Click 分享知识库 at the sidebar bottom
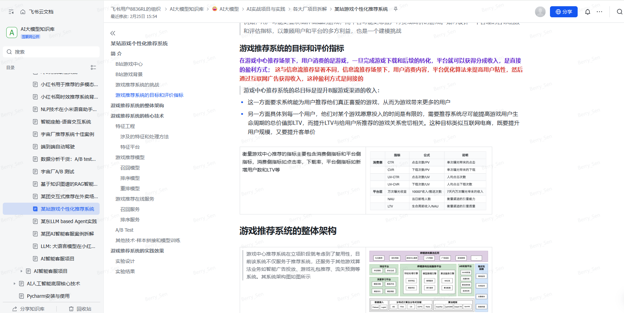Screen dimensions: 624x313 (28, 309)
